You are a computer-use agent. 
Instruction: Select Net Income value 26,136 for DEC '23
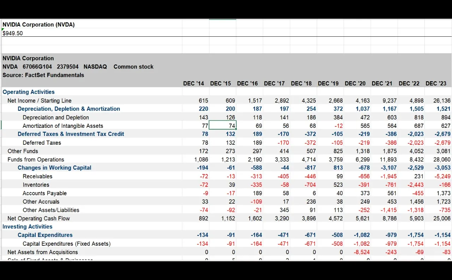[x=442, y=101]
